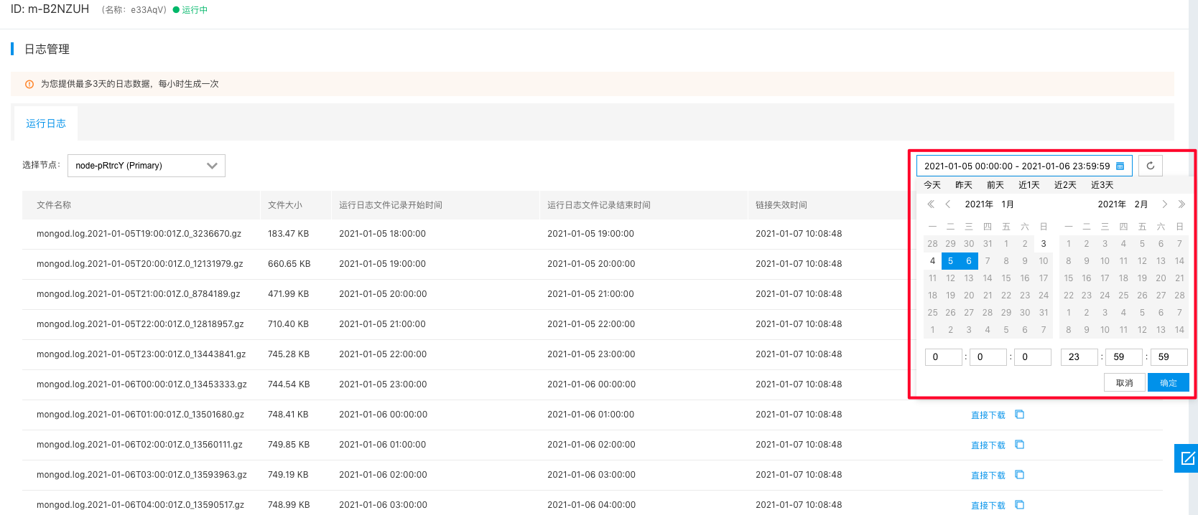Select the 昨天 quick range shortcut
The image size is (1198, 515).
coord(963,185)
